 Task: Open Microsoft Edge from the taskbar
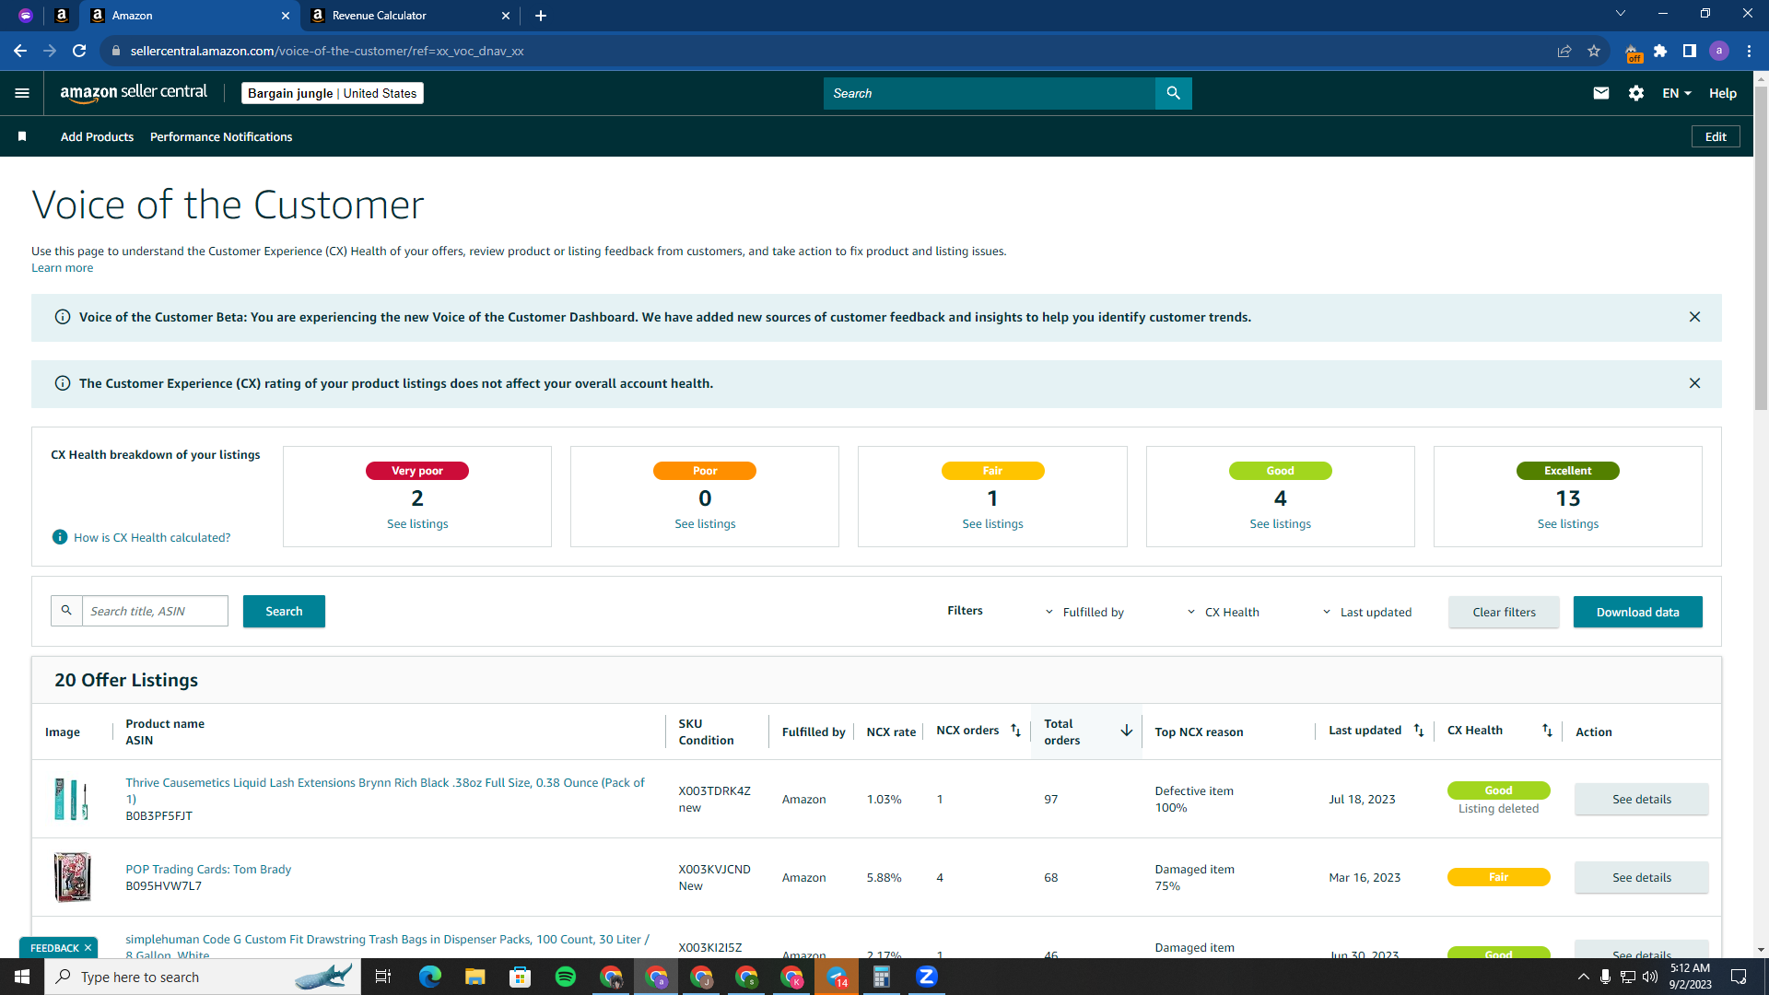(430, 977)
